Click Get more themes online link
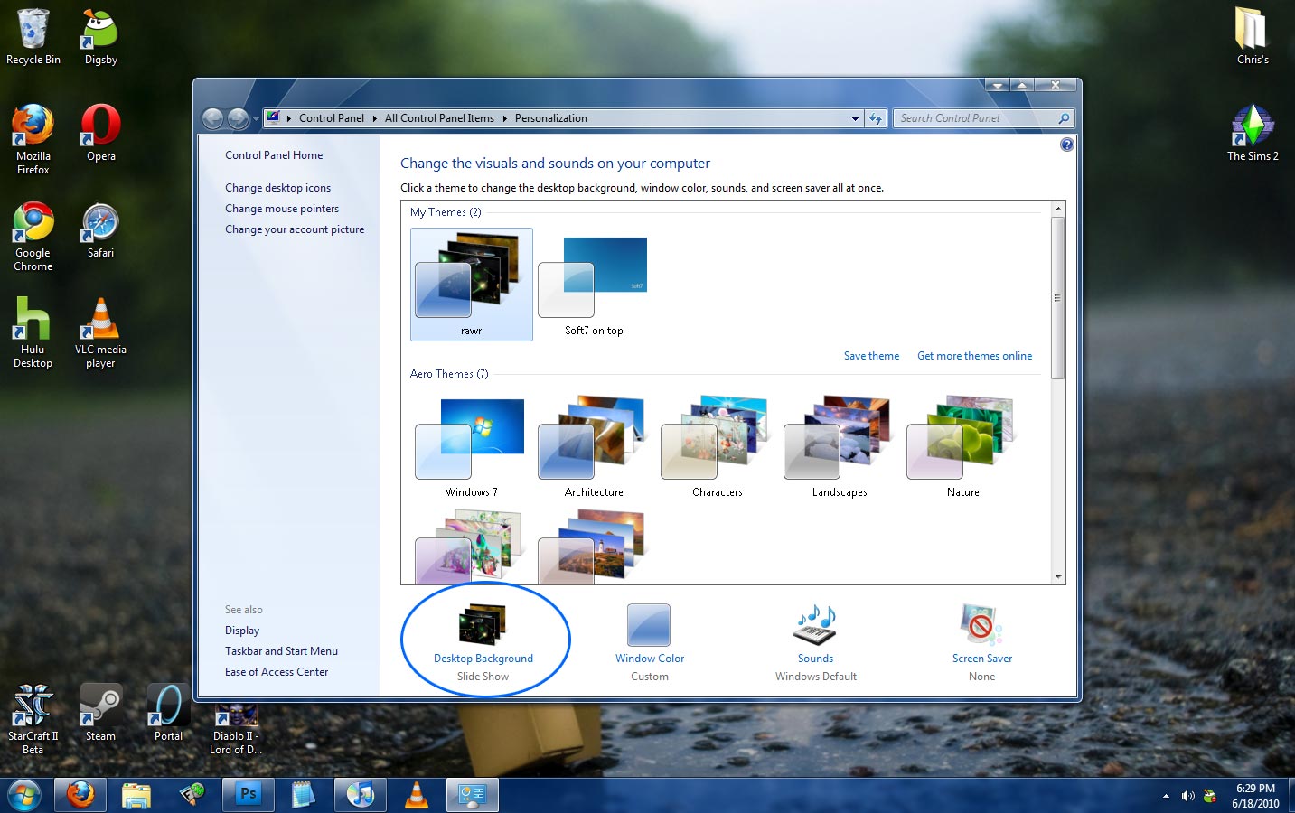The height and width of the screenshot is (813, 1295). pyautogui.click(x=974, y=356)
